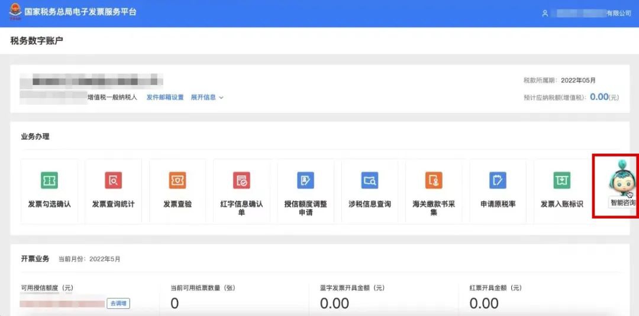Open 海关缴款书采集 icon

click(x=434, y=181)
